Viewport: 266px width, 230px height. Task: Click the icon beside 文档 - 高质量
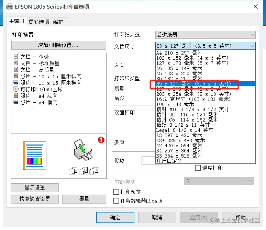(x=16, y=69)
